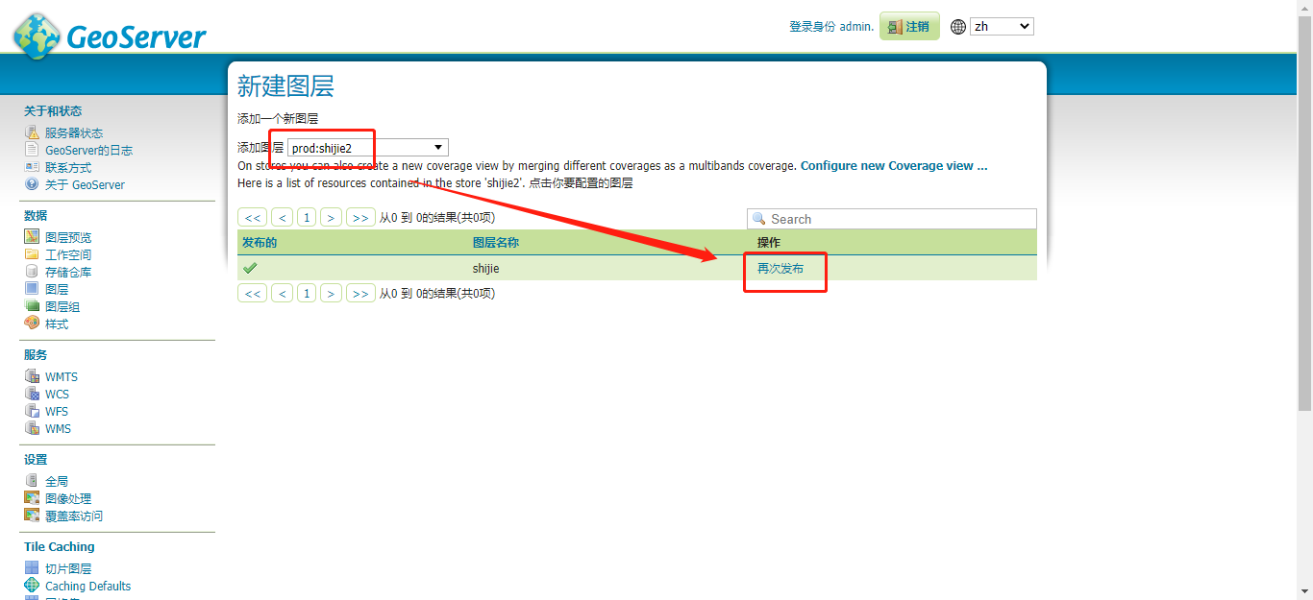Open WMS service settings
1313x600 pixels.
[x=56, y=428]
